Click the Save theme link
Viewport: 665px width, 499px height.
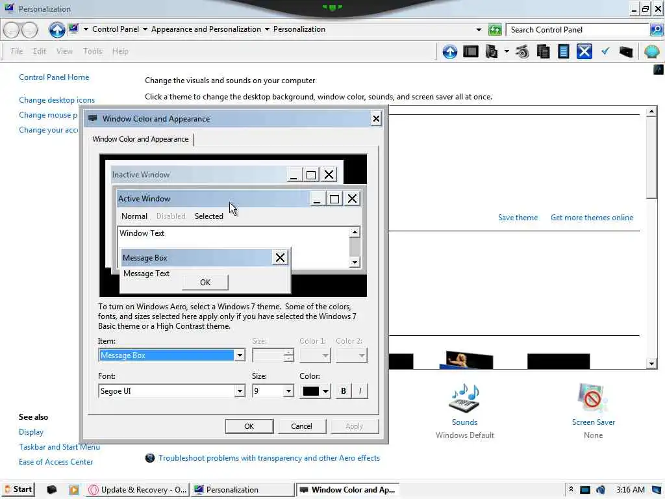(x=518, y=218)
